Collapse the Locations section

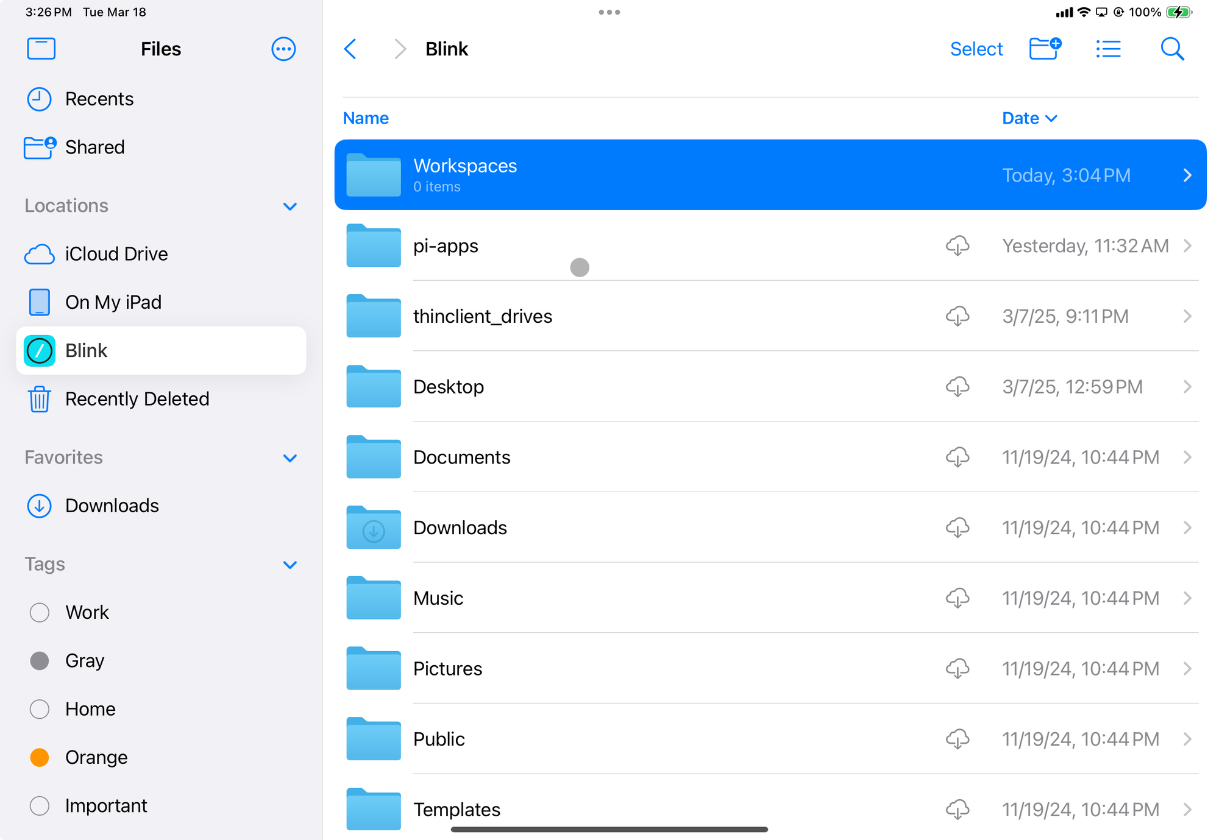(x=290, y=206)
